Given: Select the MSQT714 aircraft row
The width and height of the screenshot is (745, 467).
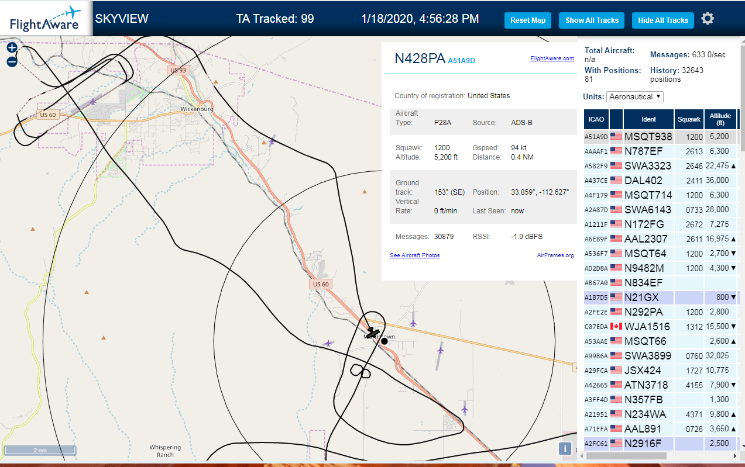Looking at the screenshot, I should point(661,195).
